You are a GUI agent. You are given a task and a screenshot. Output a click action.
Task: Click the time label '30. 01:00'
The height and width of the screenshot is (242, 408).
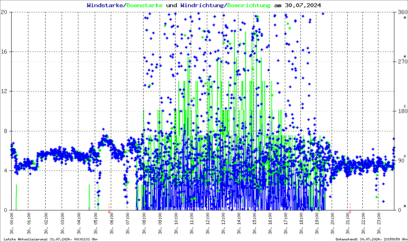(x=28, y=223)
